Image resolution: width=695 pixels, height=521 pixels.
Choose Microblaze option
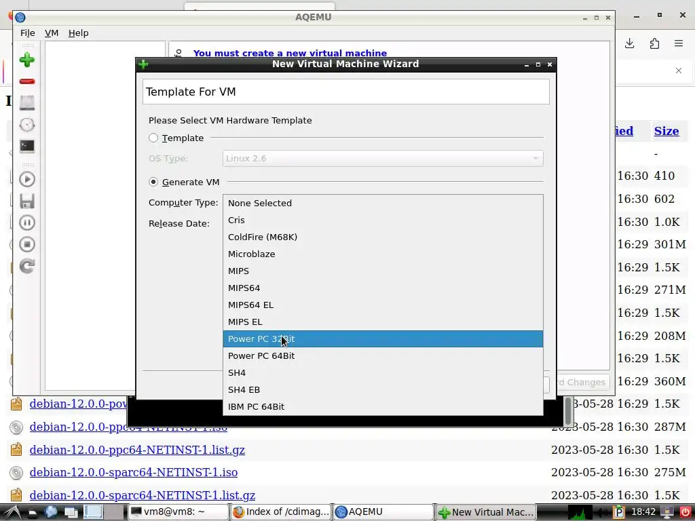point(383,254)
